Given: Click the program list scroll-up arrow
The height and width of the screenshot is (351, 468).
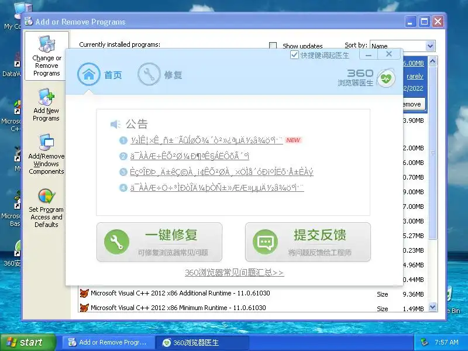Looking at the screenshot, I should click(432, 61).
